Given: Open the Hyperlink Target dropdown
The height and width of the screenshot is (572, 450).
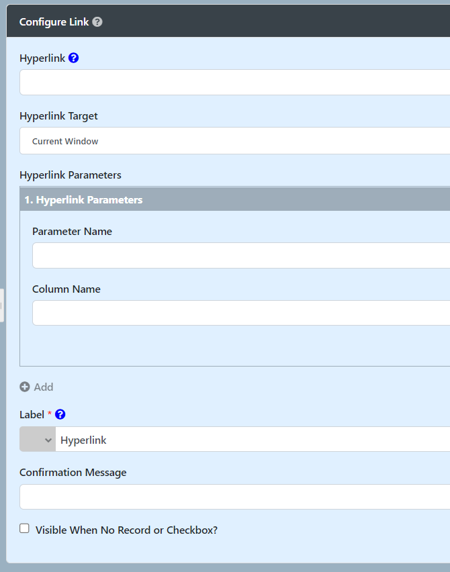Looking at the screenshot, I should click(234, 141).
